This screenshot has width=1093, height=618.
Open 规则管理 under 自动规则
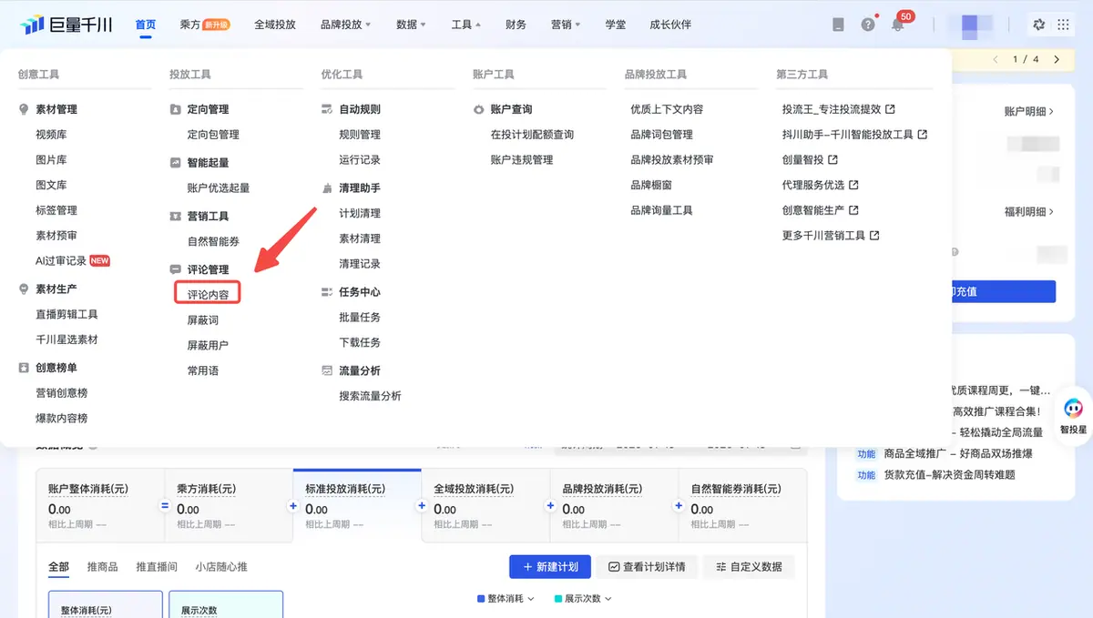(x=360, y=135)
